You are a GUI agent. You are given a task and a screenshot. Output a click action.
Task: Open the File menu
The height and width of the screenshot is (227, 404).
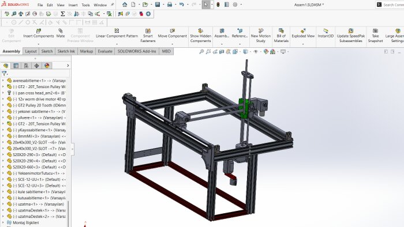40,5
